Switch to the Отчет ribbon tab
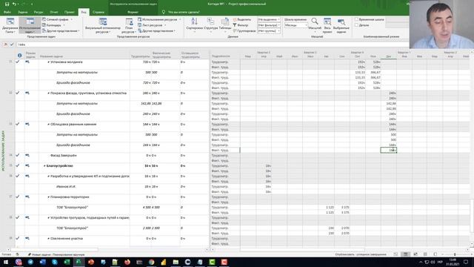Image resolution: width=474 pixels, height=267 pixels. tap(54, 12)
